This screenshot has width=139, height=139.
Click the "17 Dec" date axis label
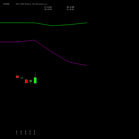click(17, 132)
